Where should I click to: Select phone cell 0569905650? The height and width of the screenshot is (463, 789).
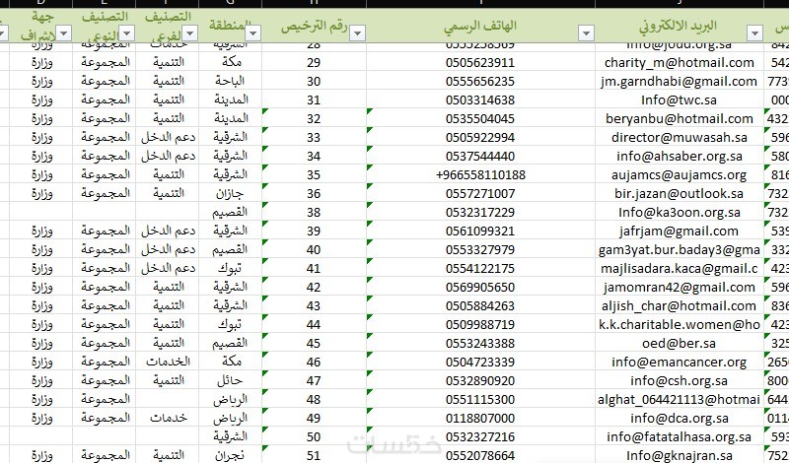(x=480, y=287)
